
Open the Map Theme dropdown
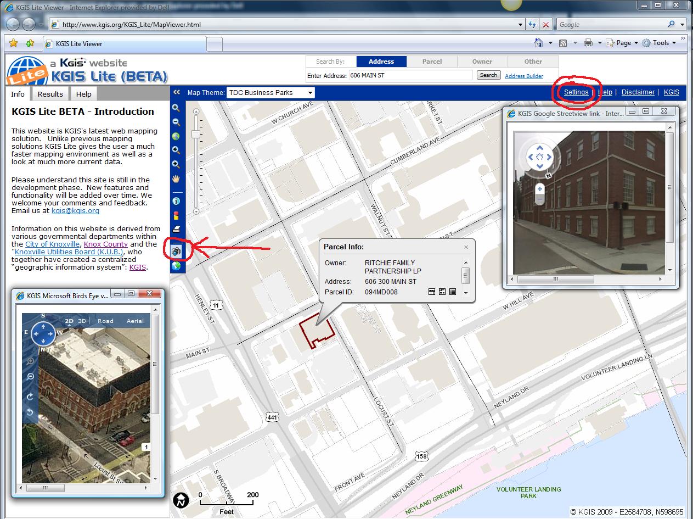click(x=271, y=93)
